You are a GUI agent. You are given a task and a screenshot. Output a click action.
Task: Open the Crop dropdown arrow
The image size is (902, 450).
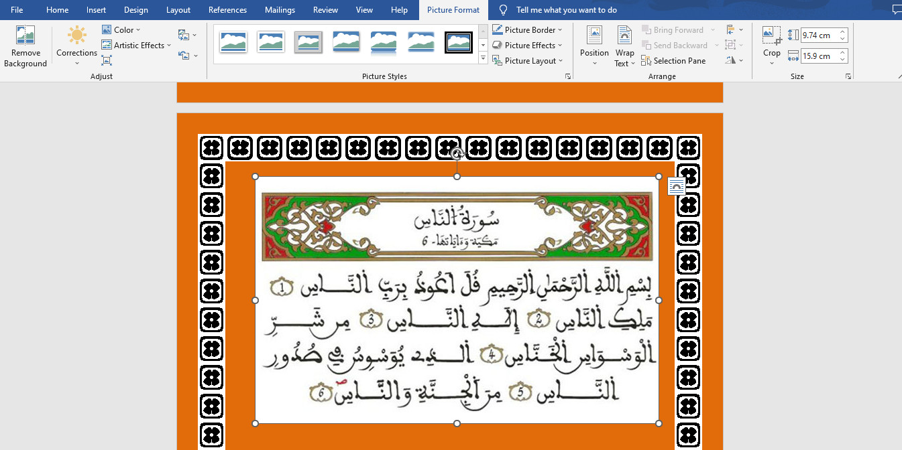coord(772,64)
